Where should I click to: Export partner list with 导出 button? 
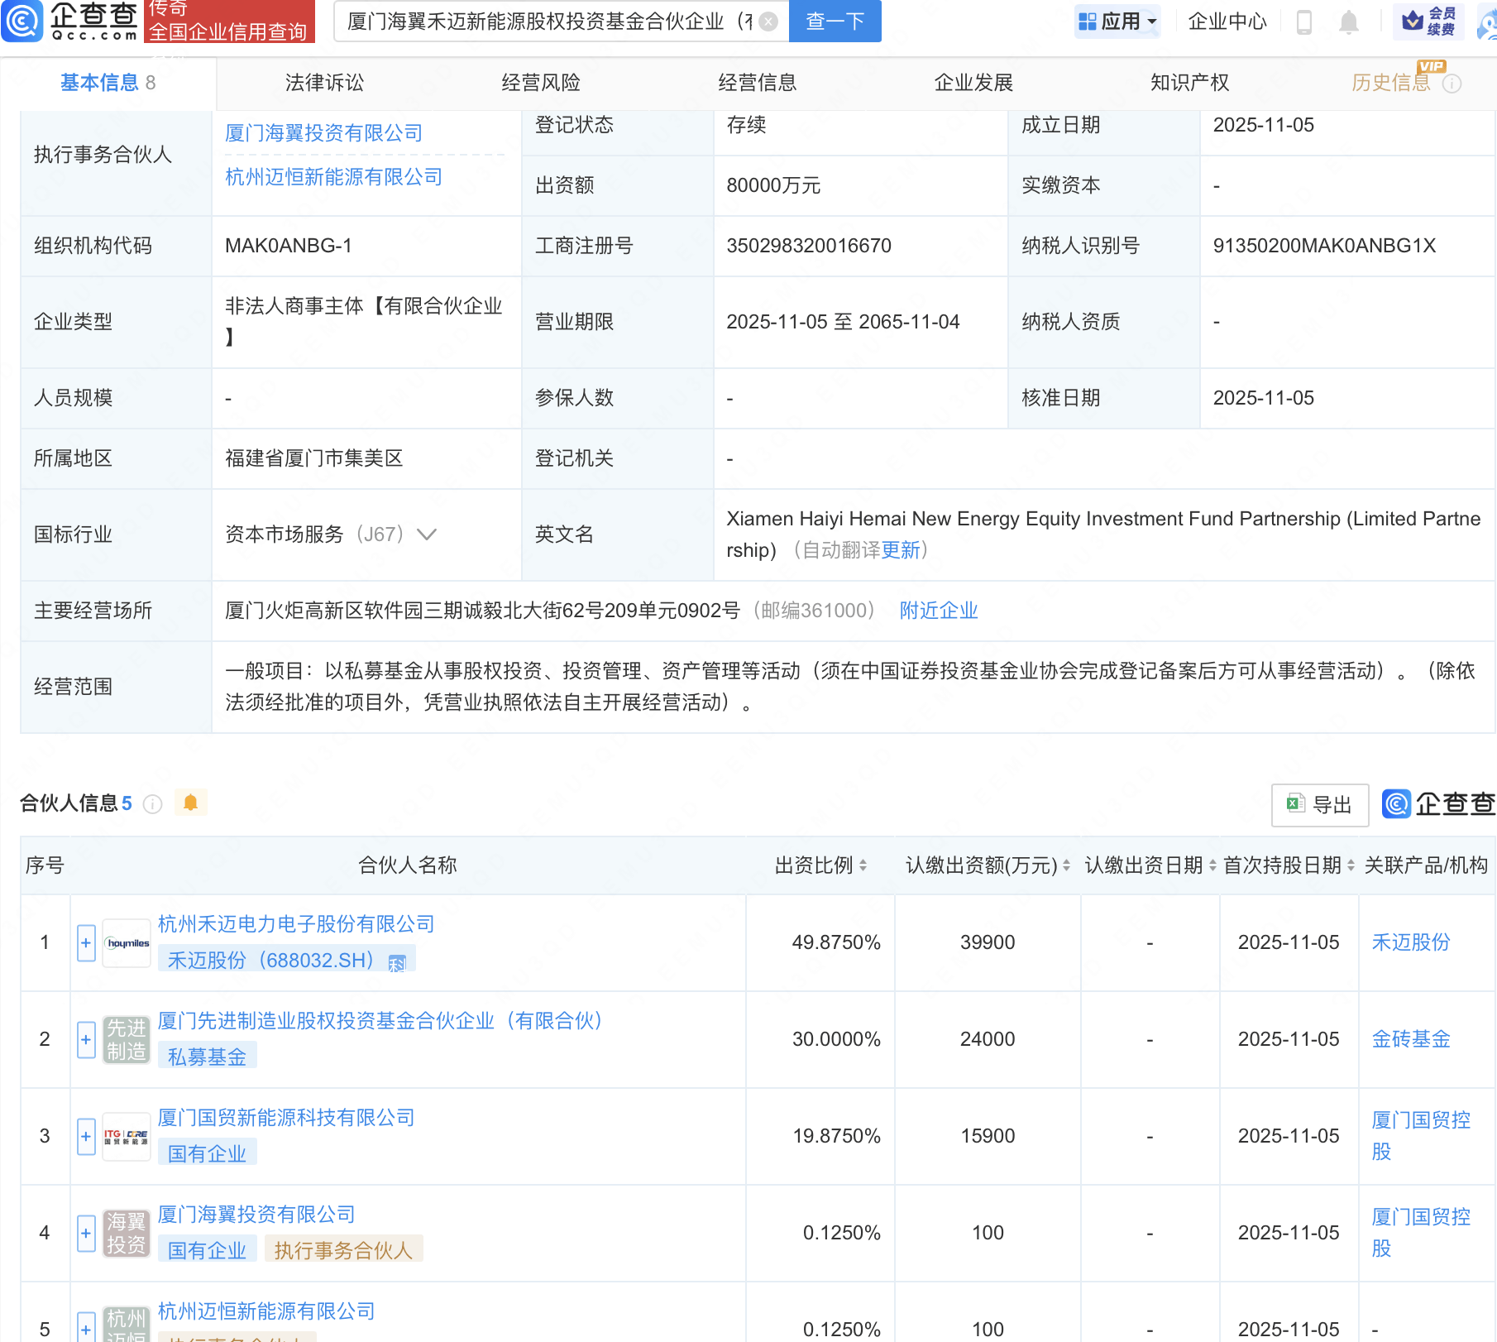click(1319, 804)
